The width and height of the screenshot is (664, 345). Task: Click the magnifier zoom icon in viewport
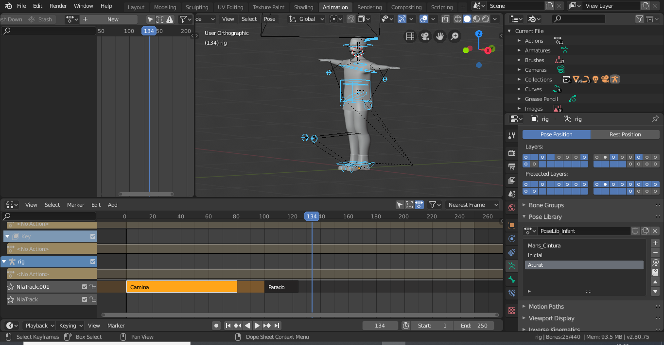[x=454, y=36]
